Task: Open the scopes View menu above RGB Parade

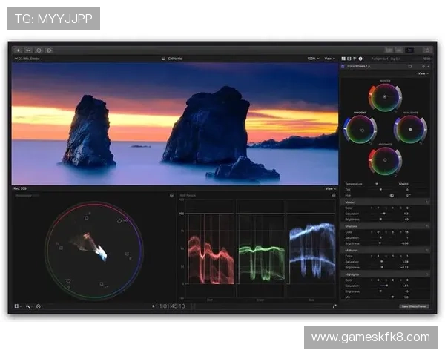Action: [x=330, y=188]
